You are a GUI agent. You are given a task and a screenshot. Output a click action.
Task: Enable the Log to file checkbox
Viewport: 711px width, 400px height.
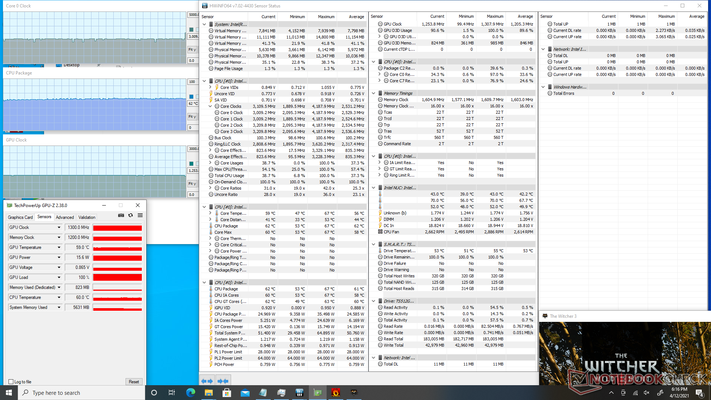pyautogui.click(x=11, y=382)
